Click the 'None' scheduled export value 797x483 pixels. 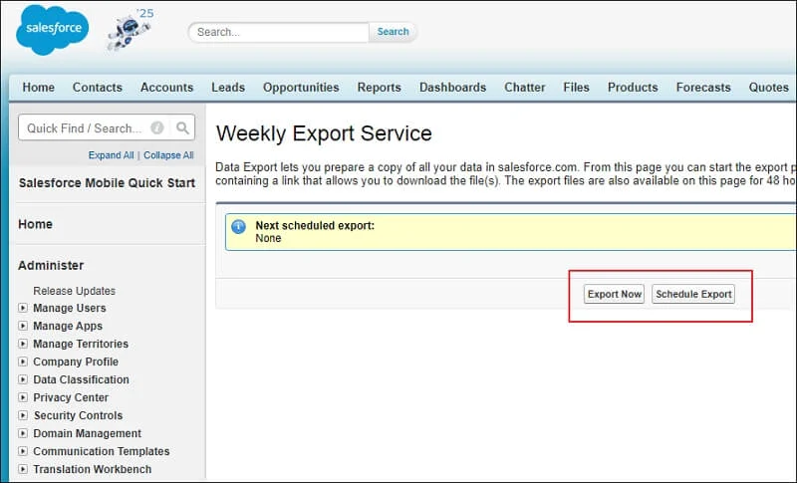268,238
